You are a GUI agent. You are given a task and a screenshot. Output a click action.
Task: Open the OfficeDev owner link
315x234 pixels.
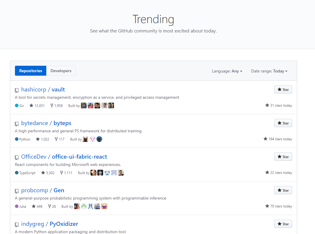tap(34, 157)
